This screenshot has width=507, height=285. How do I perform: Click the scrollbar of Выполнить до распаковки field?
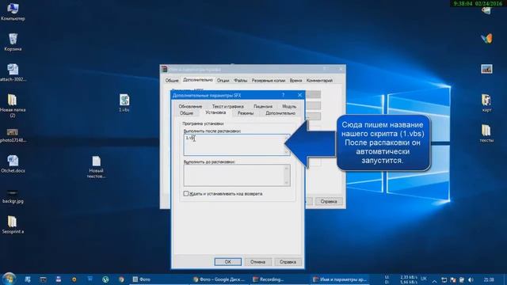pyautogui.click(x=287, y=175)
